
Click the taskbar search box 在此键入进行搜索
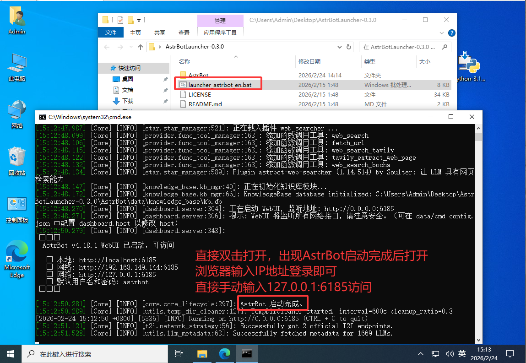[95, 354]
